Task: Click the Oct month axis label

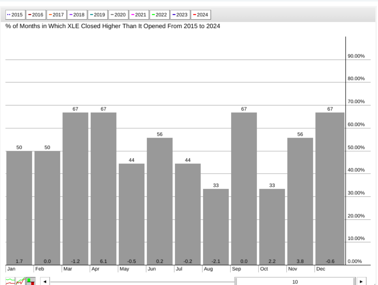Action: (x=264, y=269)
